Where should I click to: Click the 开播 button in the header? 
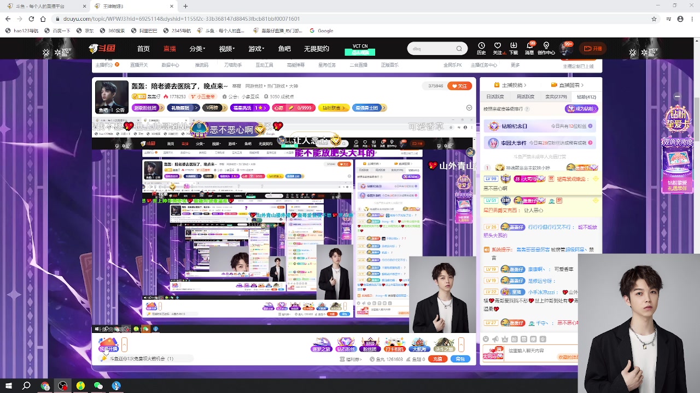click(x=593, y=49)
